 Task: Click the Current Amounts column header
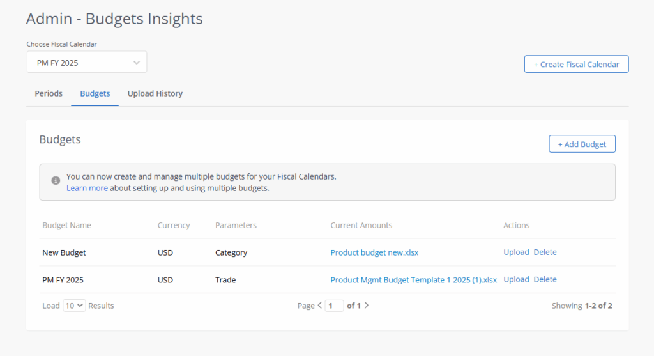(361, 225)
